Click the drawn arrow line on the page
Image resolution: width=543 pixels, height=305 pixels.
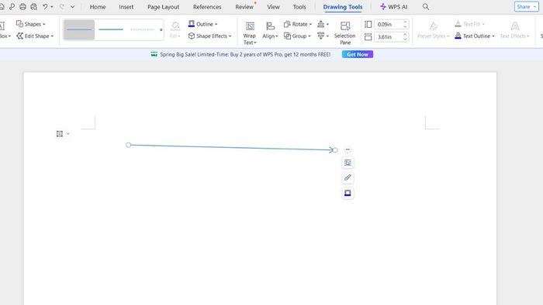point(231,148)
